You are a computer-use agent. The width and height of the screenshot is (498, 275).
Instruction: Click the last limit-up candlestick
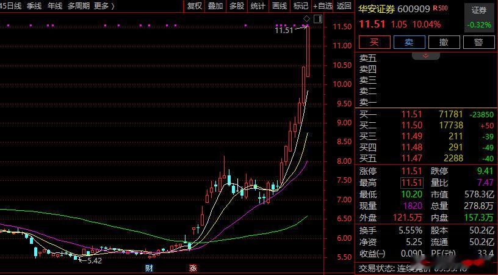pyautogui.click(x=308, y=51)
